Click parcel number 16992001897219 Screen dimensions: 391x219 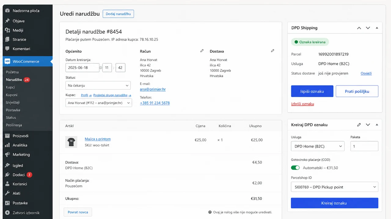point(333,54)
